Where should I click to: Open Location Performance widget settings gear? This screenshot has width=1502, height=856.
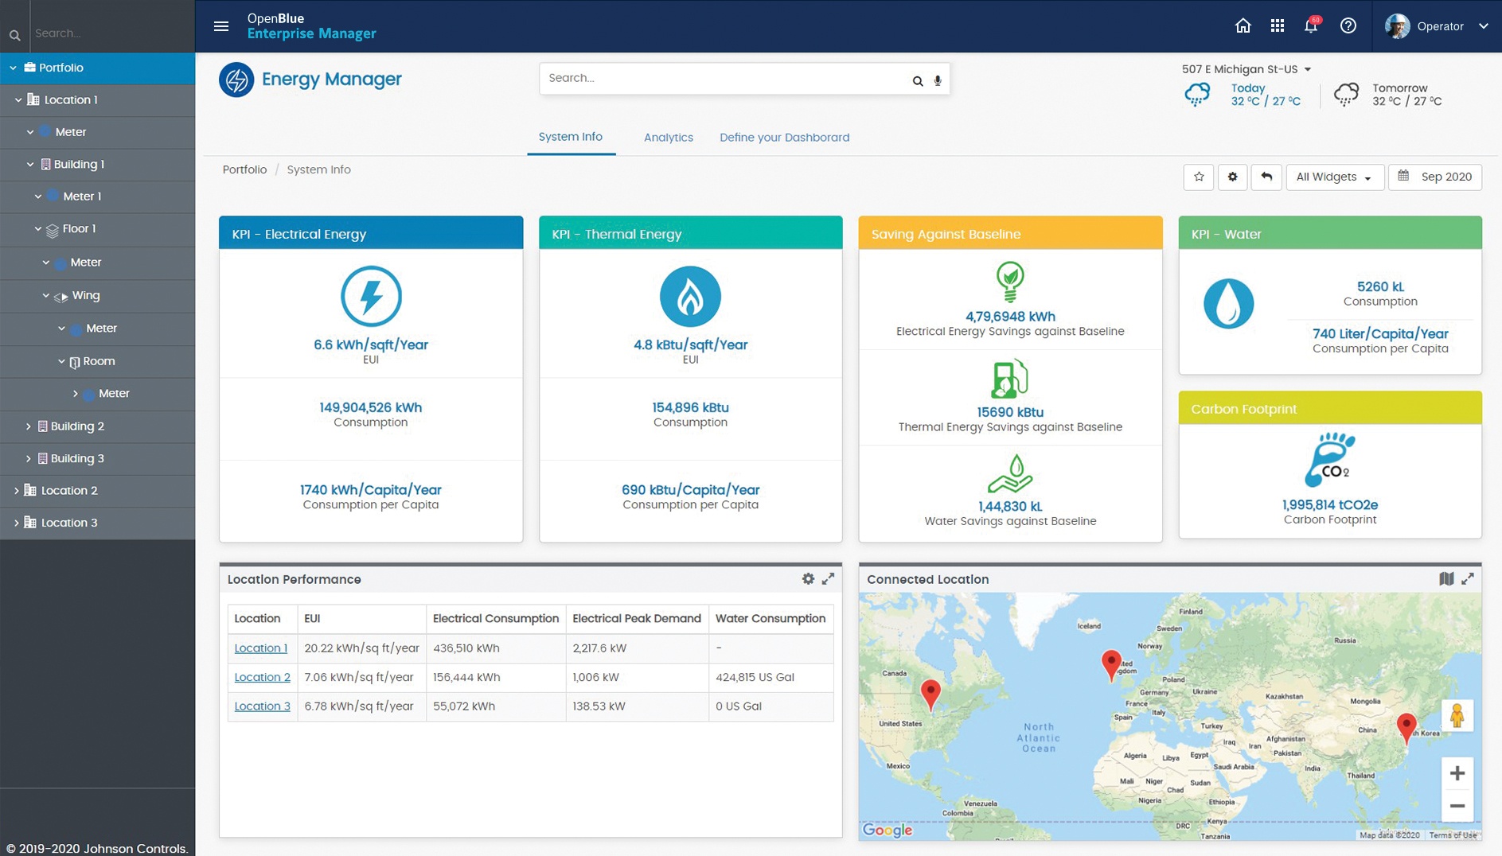pos(809,579)
